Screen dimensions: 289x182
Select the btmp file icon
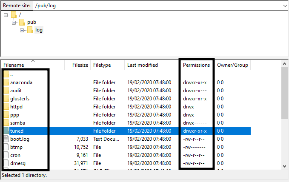(6, 147)
